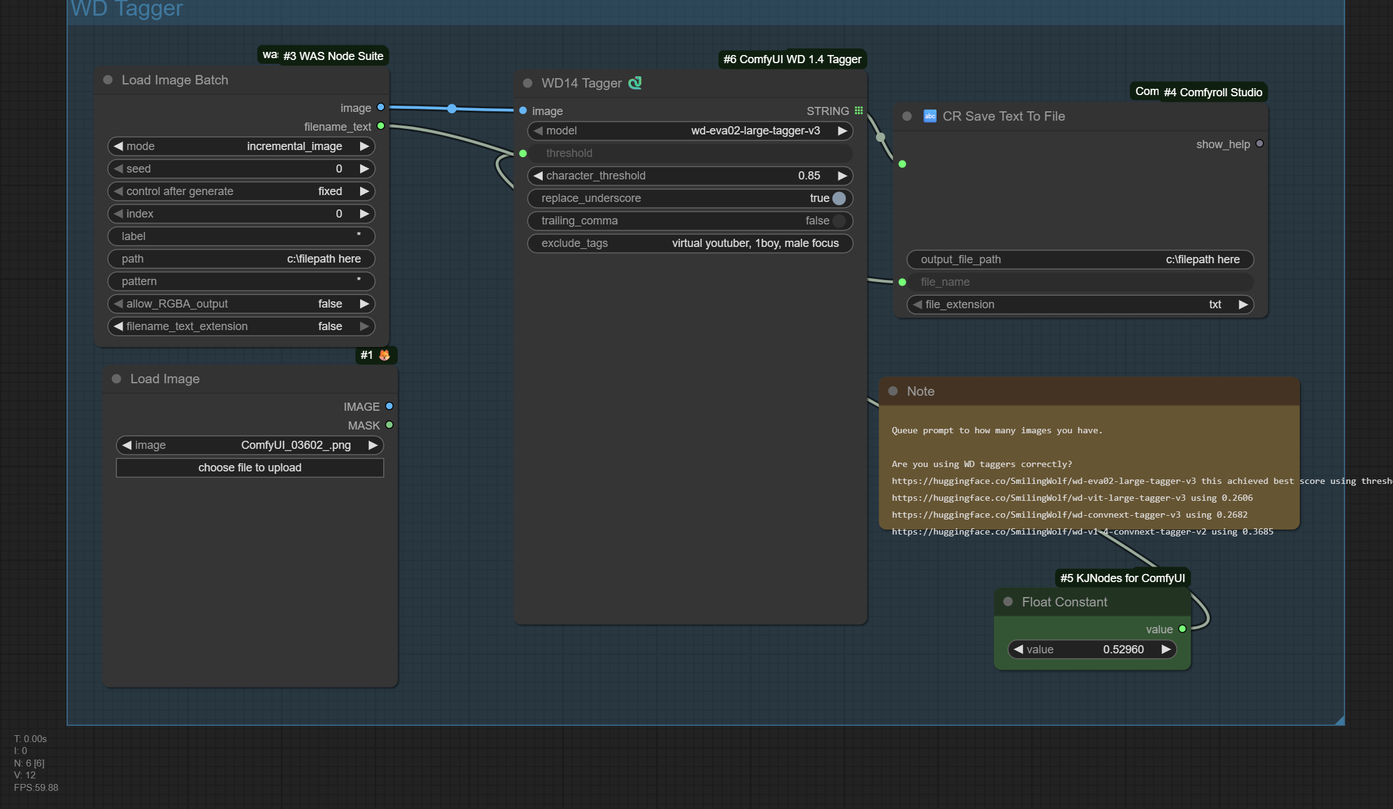Open the mode dropdown incremental_image
Viewport: 1393px width, 809px height.
click(241, 146)
